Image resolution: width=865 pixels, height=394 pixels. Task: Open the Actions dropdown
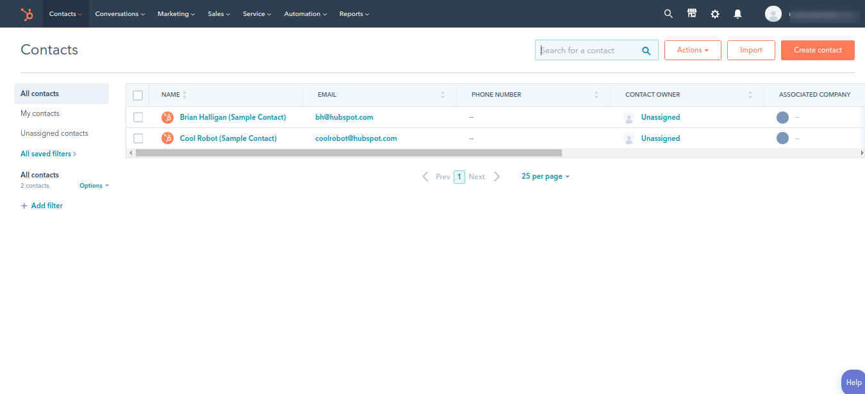[693, 50]
